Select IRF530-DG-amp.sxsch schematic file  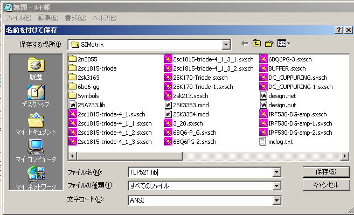tap(293, 114)
